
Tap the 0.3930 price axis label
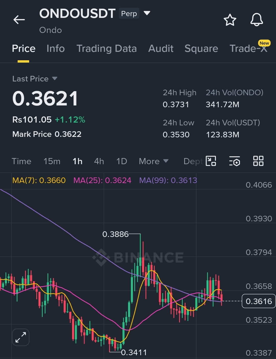coord(259,219)
